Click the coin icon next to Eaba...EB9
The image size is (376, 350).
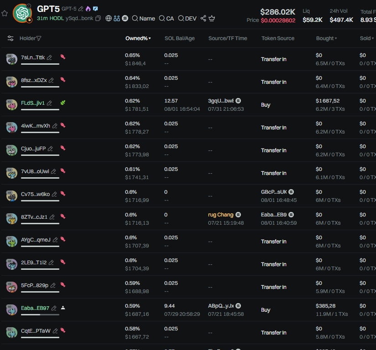click(x=291, y=215)
